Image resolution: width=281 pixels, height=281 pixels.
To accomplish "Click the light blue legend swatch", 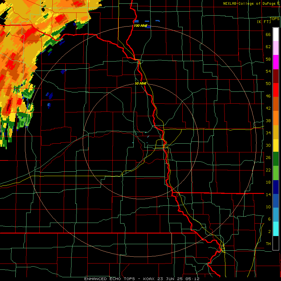I will click(x=276, y=215).
